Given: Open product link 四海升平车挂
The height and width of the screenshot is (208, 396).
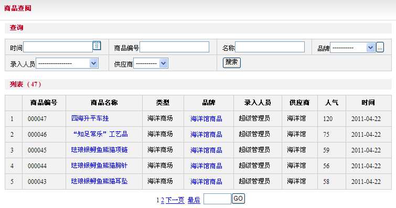Looking at the screenshot, I should pos(90,118).
